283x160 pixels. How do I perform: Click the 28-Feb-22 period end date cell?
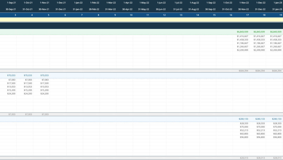94,9
